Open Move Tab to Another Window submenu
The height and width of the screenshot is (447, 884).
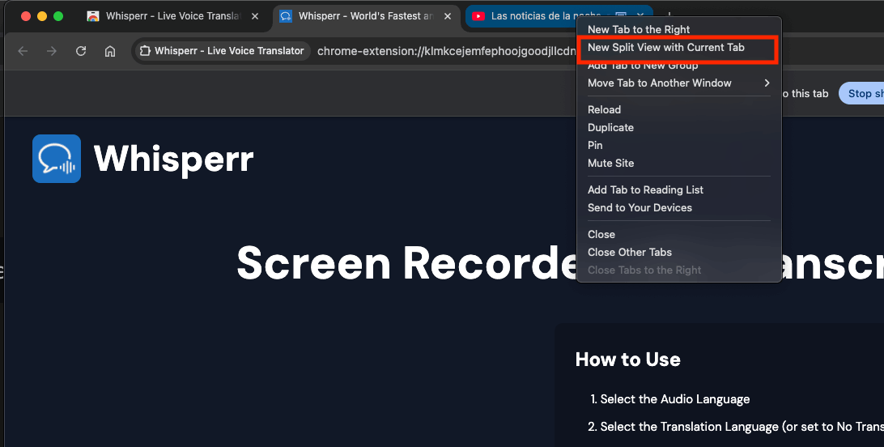pyautogui.click(x=678, y=83)
